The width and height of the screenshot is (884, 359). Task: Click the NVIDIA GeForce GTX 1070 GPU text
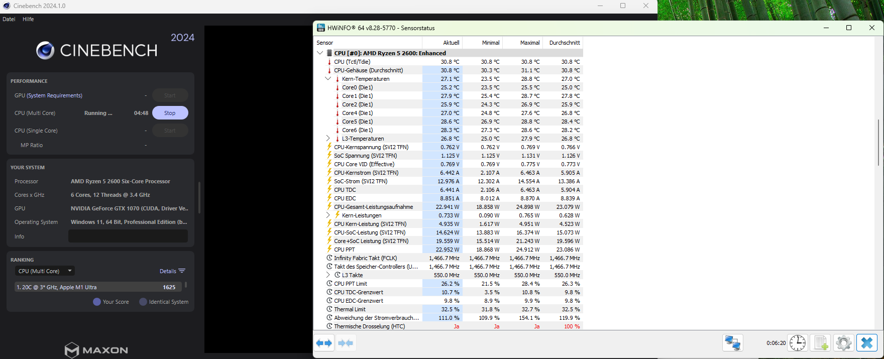point(129,208)
